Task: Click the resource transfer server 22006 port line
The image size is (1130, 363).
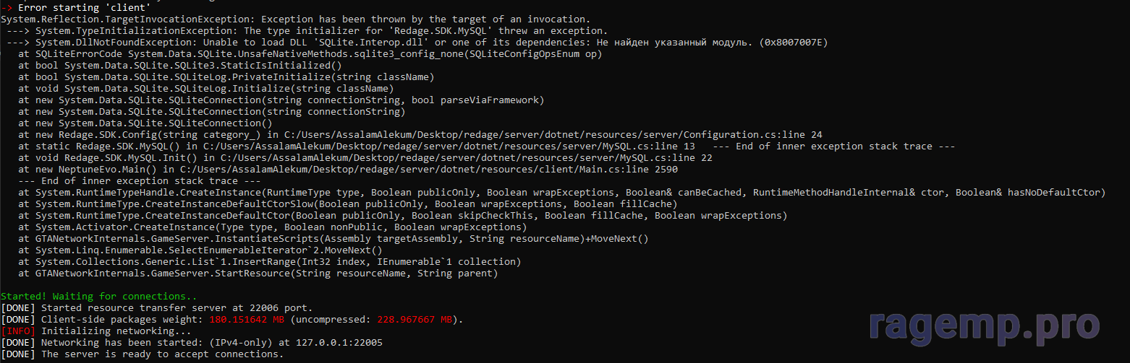Action: click(x=177, y=307)
